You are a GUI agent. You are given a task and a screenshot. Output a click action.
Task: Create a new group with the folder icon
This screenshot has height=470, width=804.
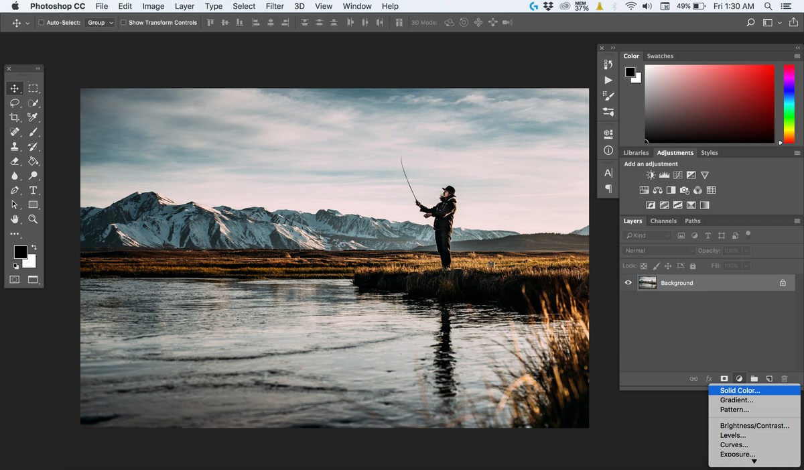pyautogui.click(x=754, y=379)
